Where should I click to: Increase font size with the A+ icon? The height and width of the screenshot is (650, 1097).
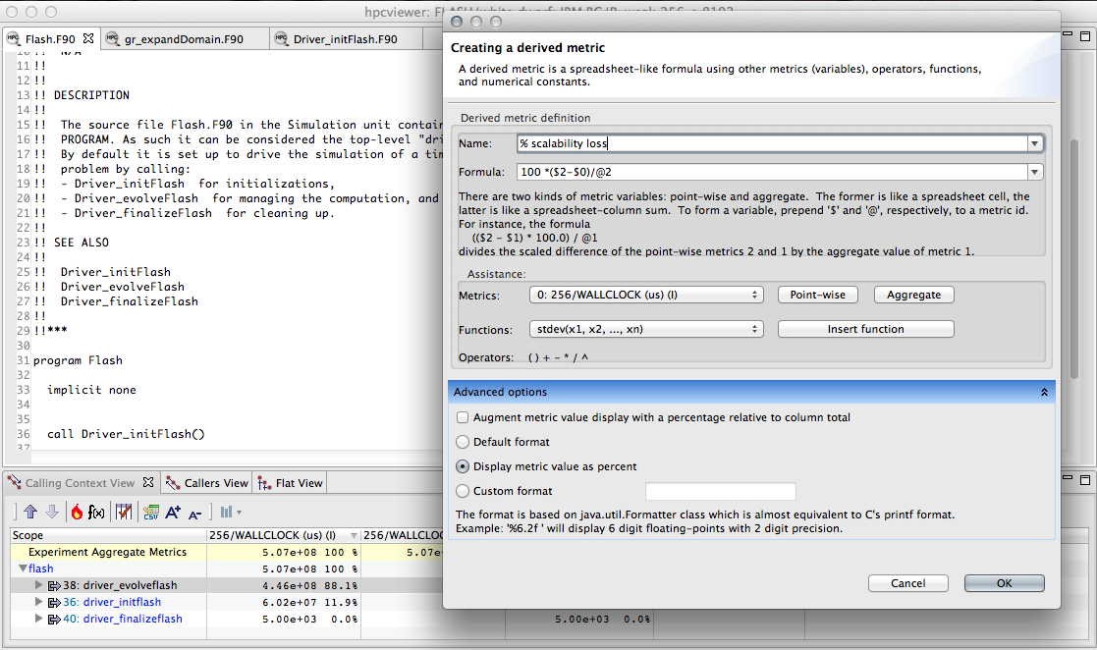pos(173,512)
